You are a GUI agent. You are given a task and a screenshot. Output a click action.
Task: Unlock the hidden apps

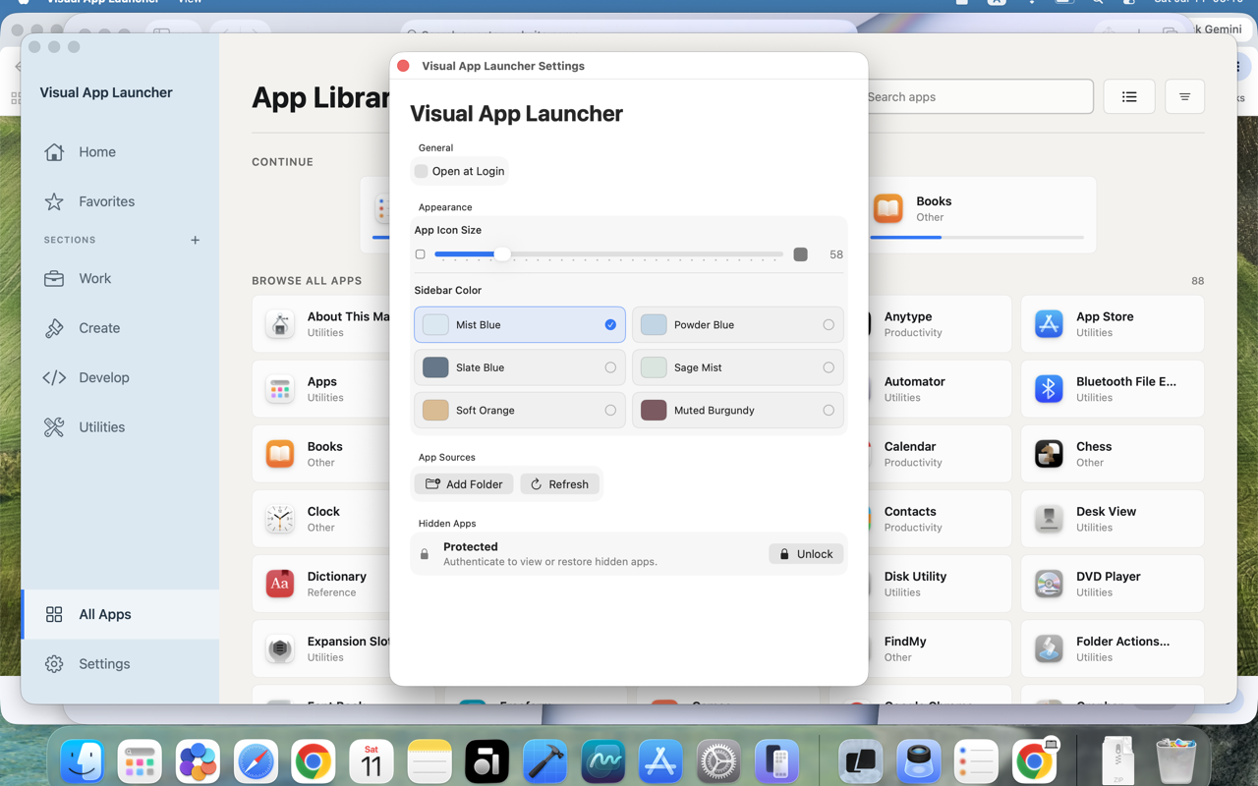click(806, 554)
